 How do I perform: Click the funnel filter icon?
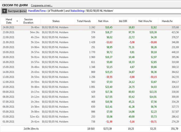pyautogui.click(x=5, y=11)
